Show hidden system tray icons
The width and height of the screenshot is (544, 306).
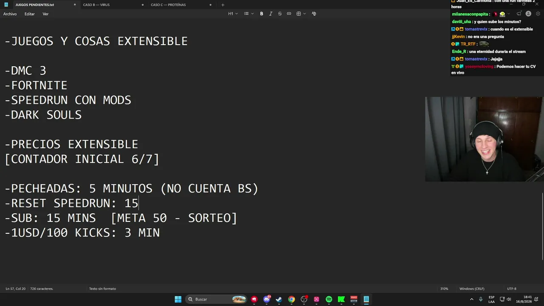click(x=472, y=299)
